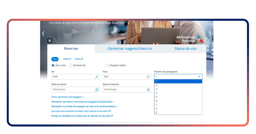The height and width of the screenshot is (134, 256).
Task: Open Alterações nas taxas de bagagens despachadas link
Action: pyautogui.click(x=82, y=102)
